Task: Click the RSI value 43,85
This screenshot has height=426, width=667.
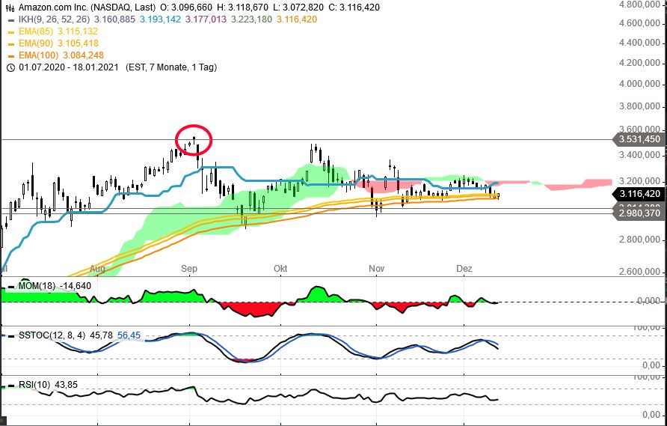Action: coord(66,385)
